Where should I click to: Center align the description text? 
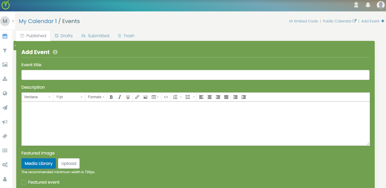209,97
